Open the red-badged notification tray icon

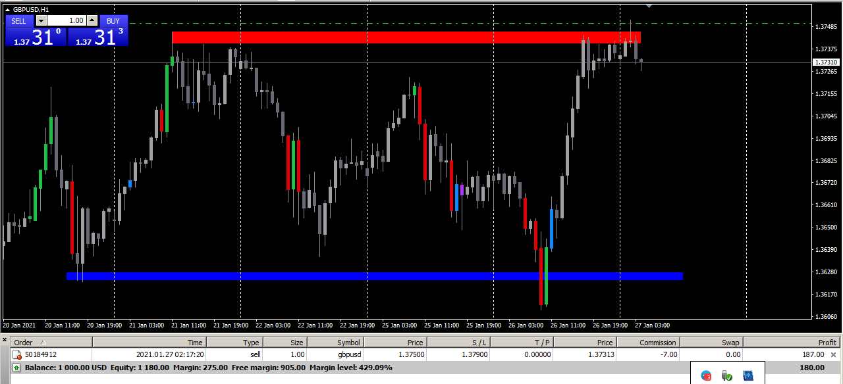coord(706,375)
